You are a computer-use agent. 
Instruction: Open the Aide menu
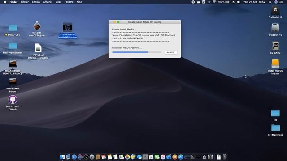point(79,2)
